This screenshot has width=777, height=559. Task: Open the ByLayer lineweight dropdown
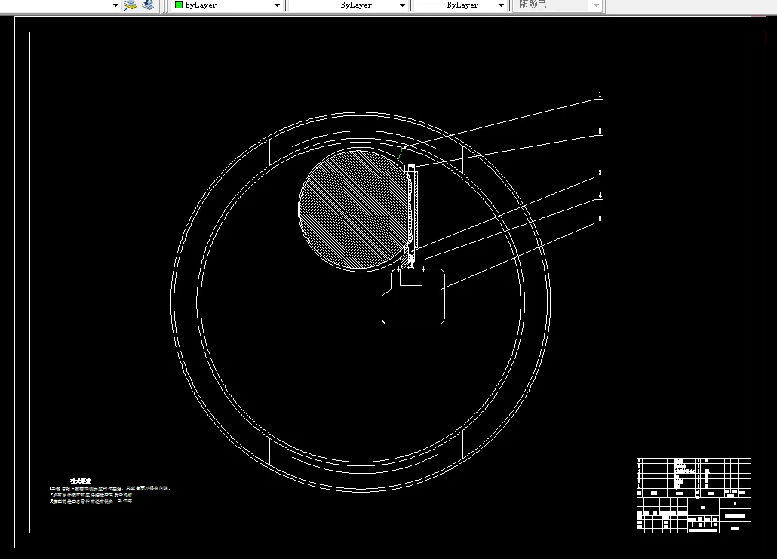coord(460,5)
